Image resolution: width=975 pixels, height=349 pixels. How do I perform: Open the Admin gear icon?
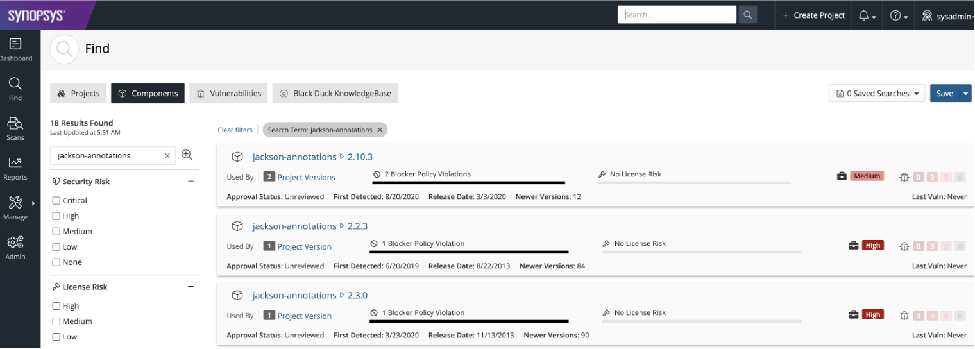(x=15, y=247)
